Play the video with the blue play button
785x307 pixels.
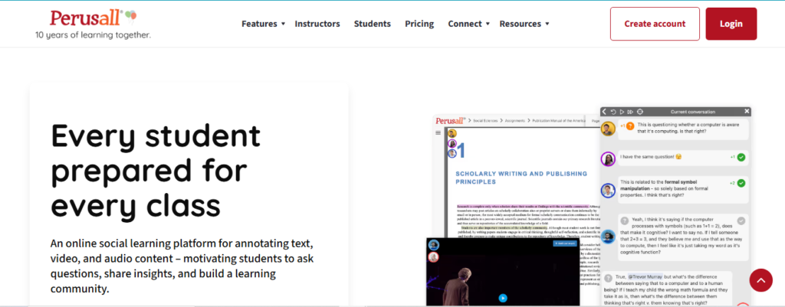[503, 298]
